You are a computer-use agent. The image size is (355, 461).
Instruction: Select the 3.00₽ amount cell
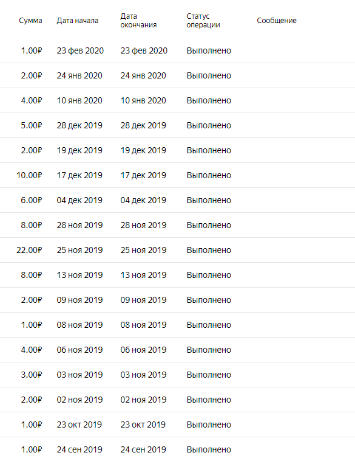point(32,375)
